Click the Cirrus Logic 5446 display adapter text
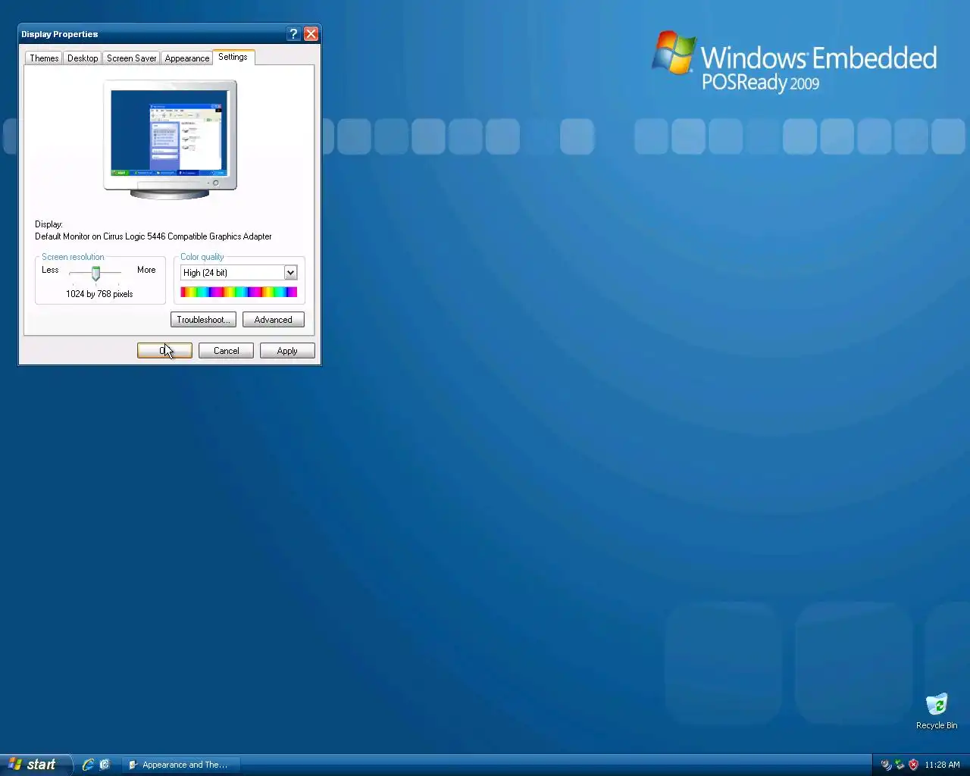The width and height of the screenshot is (970, 776). click(x=153, y=236)
